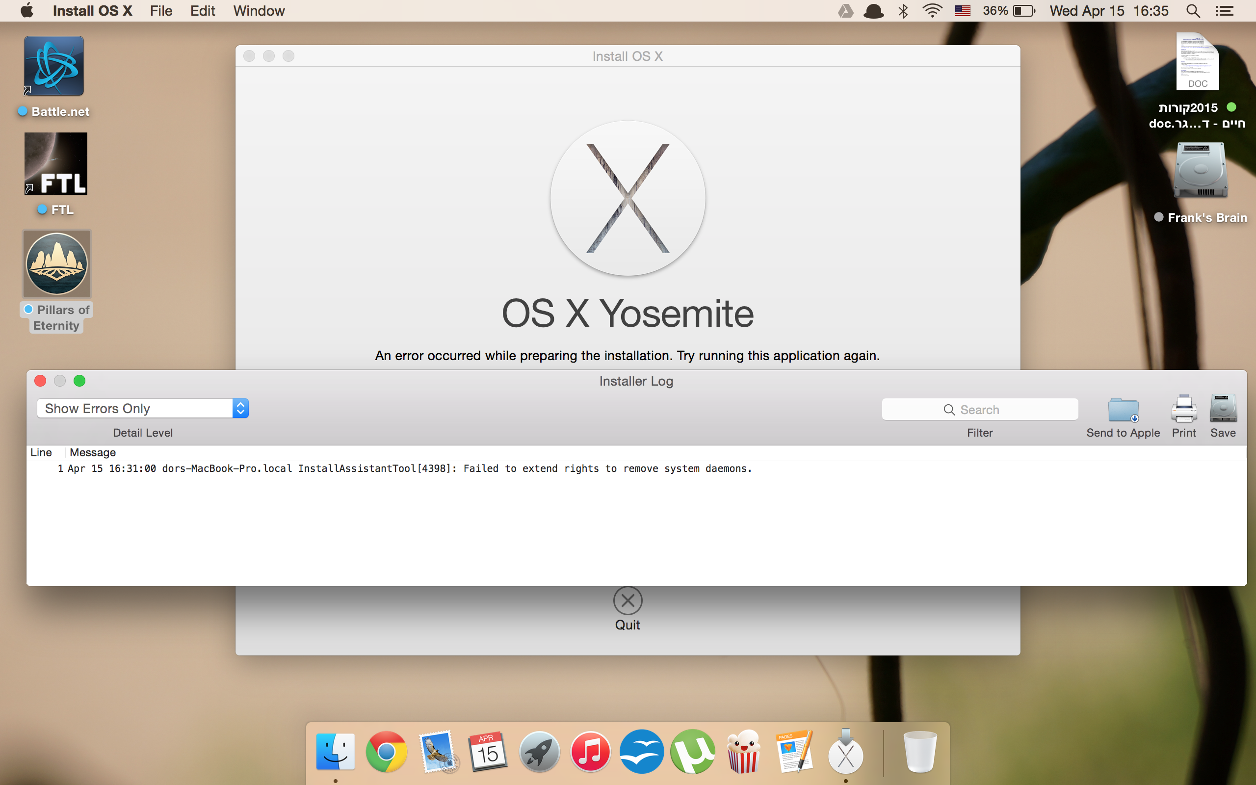Click the Save disk icon in log toolbar
Image resolution: width=1256 pixels, height=785 pixels.
tap(1223, 409)
